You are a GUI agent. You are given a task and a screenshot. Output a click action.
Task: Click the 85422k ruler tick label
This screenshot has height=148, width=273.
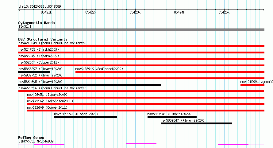click(x=91, y=12)
